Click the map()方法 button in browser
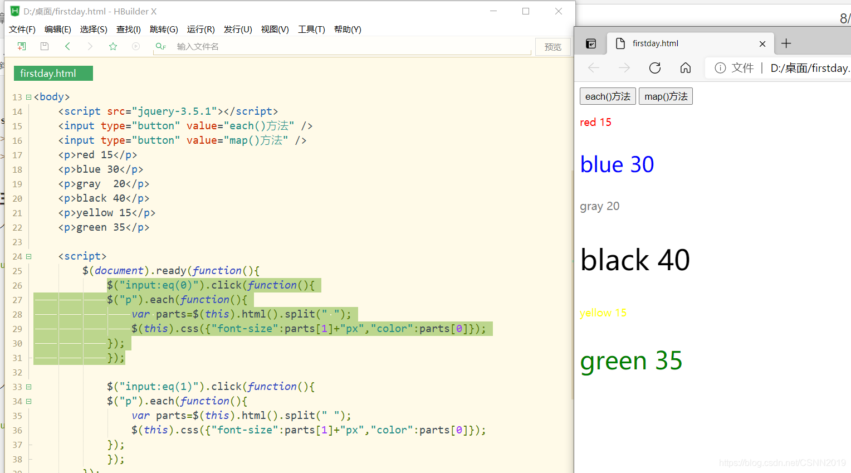The height and width of the screenshot is (473, 851). [666, 96]
